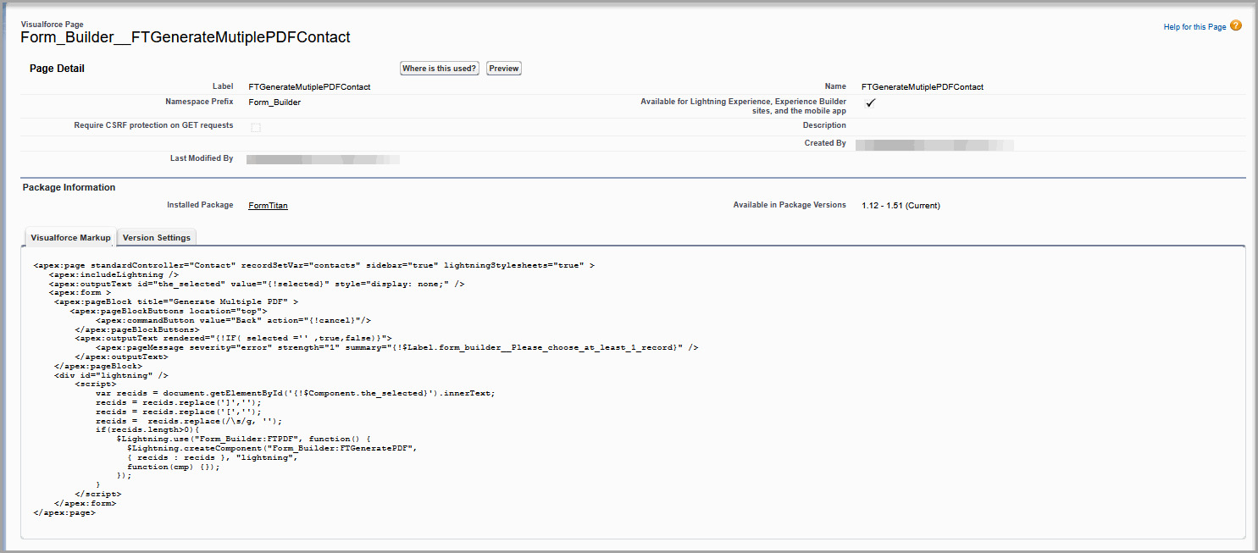Click the var recids getElementById code line
Image resolution: width=1258 pixels, height=553 pixels.
(295, 393)
